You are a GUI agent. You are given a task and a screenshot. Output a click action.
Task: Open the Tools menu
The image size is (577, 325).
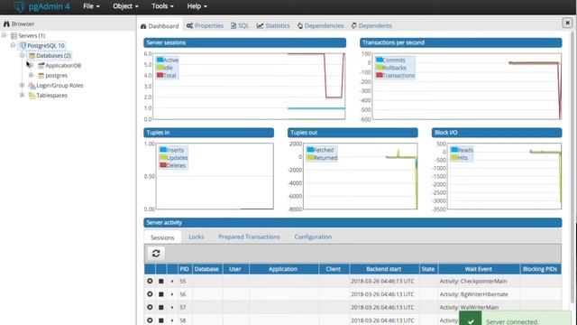pyautogui.click(x=162, y=6)
